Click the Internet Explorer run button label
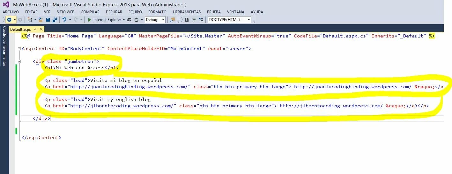 [x=107, y=20]
